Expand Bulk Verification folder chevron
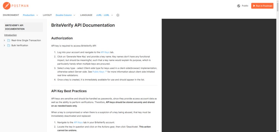The width and height of the screenshot is (279, 132). pos(4,45)
